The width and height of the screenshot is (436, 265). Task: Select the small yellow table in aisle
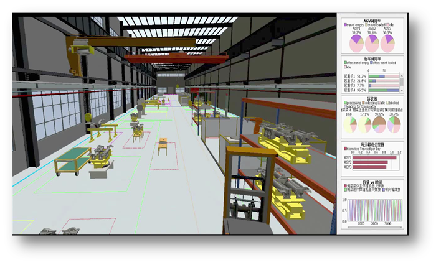point(163,144)
